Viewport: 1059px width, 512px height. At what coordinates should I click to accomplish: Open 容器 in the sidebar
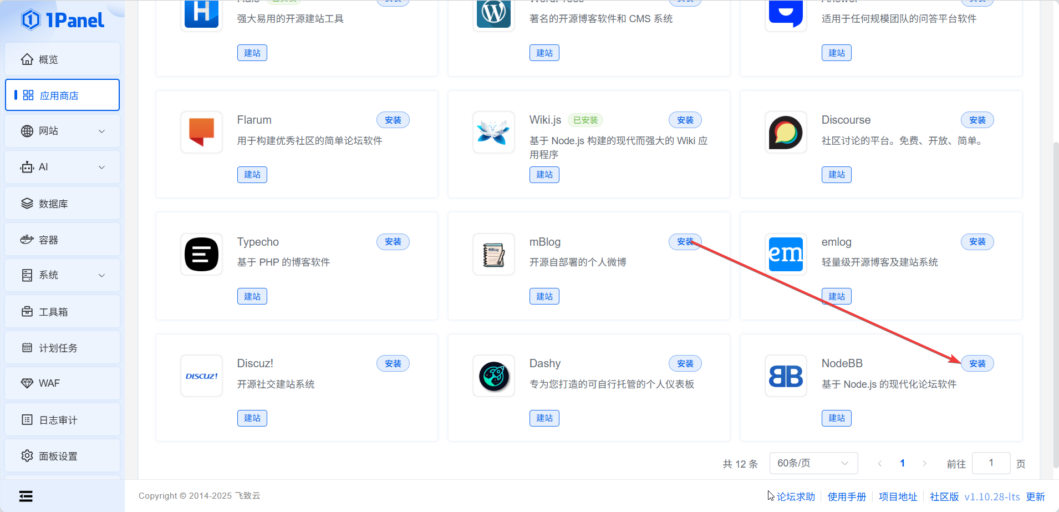[62, 240]
